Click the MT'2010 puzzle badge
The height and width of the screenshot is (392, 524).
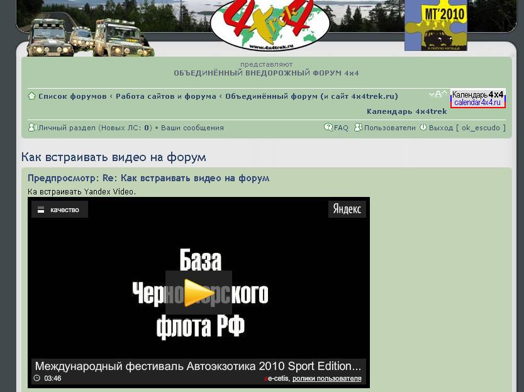(x=435, y=25)
